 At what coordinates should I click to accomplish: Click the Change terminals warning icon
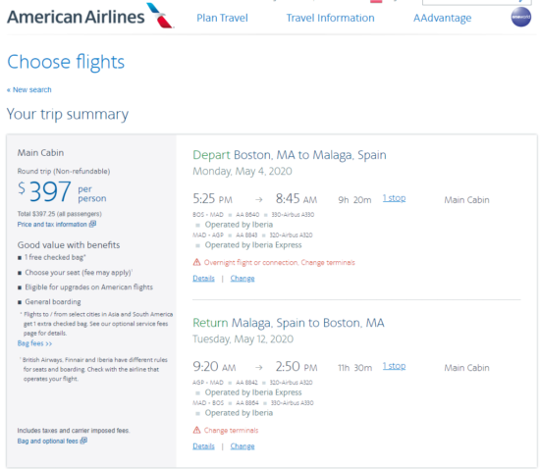(x=196, y=430)
